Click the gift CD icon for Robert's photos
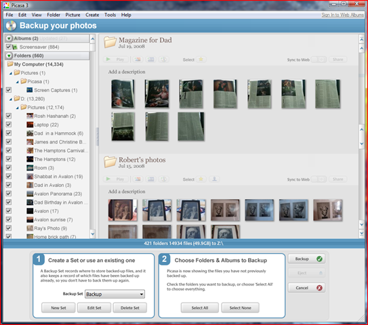This screenshot has width=368, height=325. 163,179
